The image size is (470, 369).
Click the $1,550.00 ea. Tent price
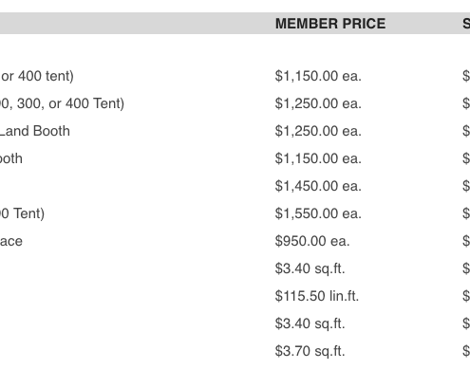318,213
